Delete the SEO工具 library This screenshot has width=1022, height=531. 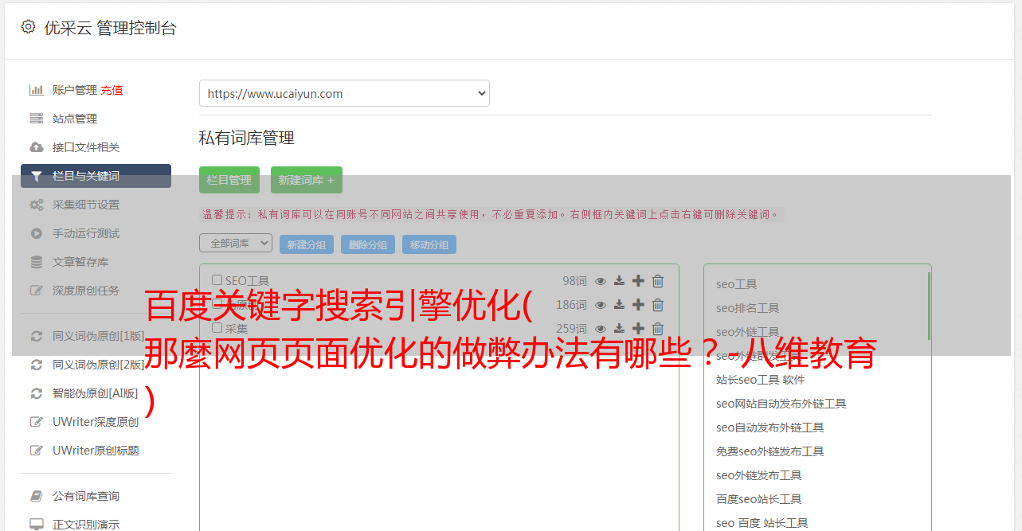click(x=658, y=280)
